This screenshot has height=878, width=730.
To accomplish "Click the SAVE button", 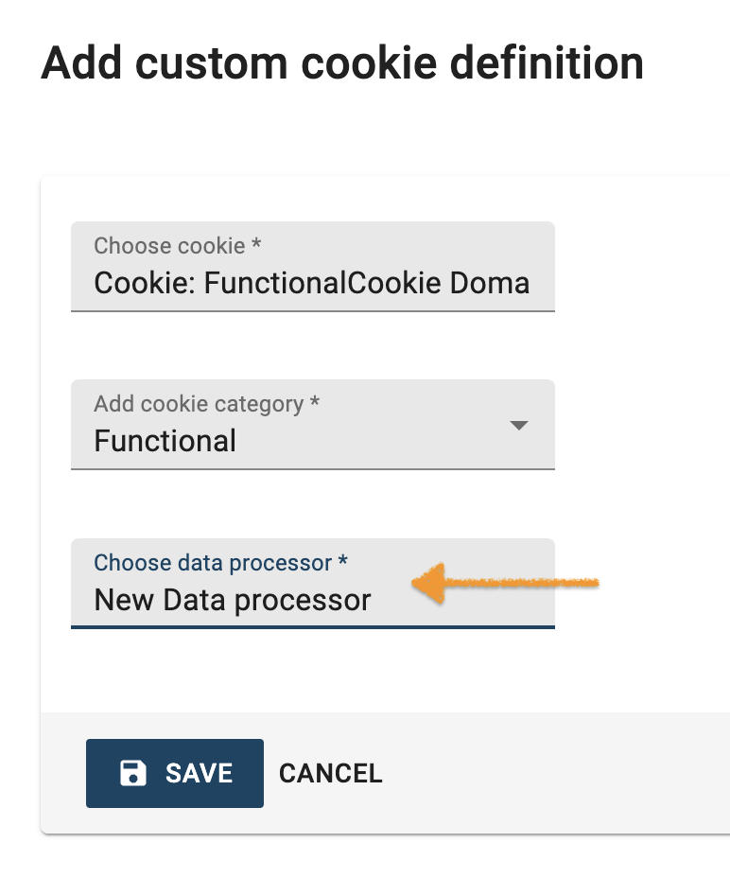I will click(174, 773).
